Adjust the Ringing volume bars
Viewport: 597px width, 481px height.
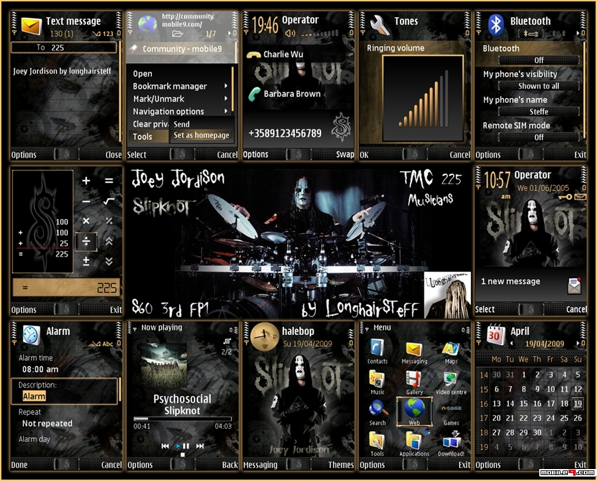pos(423,98)
